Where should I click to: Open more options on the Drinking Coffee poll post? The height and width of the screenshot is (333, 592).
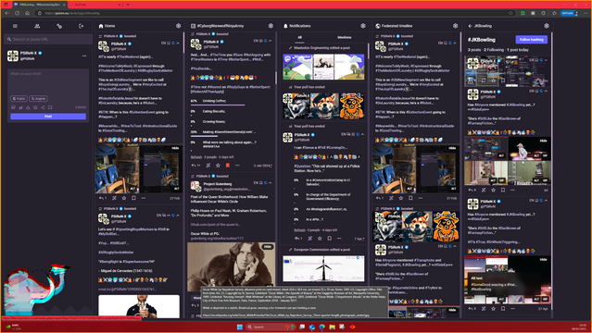click(x=237, y=166)
